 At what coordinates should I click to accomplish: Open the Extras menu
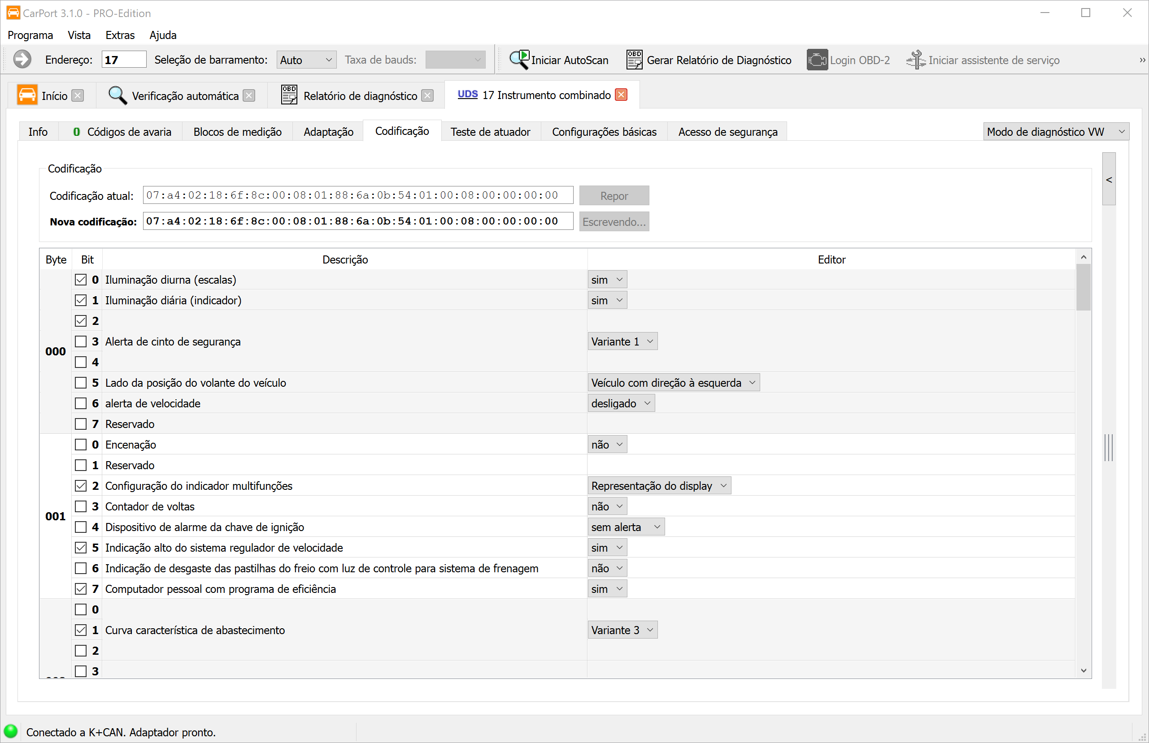[x=120, y=35]
